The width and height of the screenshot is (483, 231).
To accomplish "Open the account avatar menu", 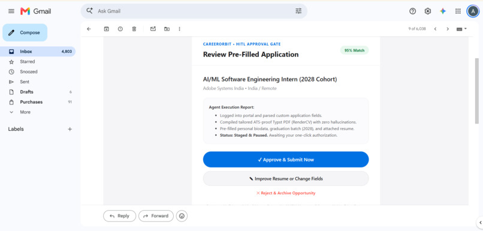I will pyautogui.click(x=473, y=11).
